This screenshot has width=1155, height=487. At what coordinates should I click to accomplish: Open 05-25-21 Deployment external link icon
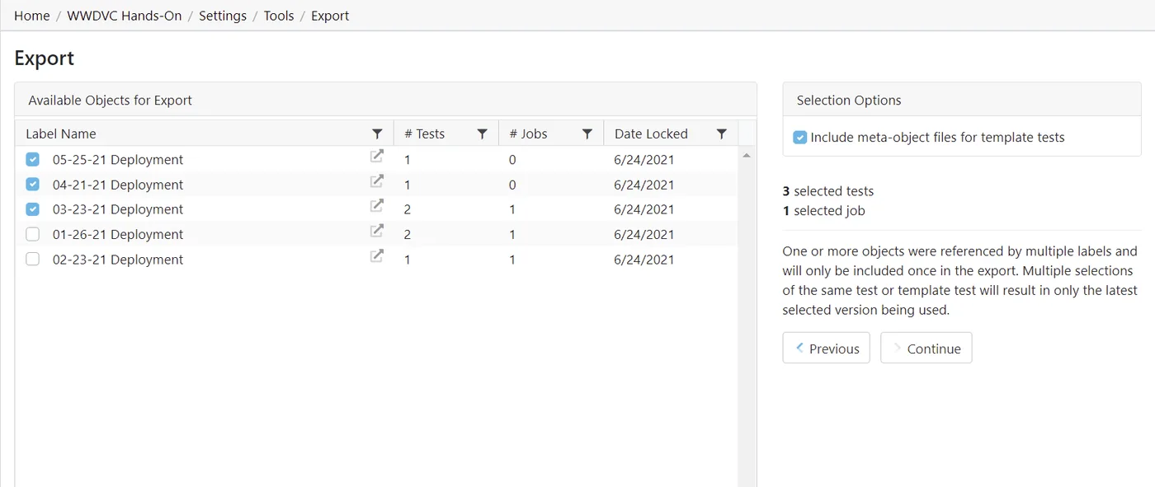click(x=377, y=156)
